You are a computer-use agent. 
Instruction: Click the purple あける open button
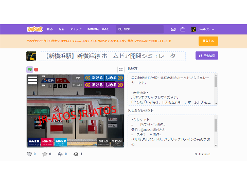[94, 85]
